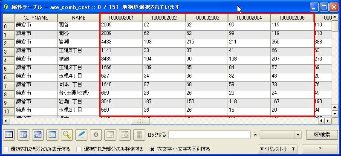Click the 玉縄3丁目 name cell

[x=78, y=111]
